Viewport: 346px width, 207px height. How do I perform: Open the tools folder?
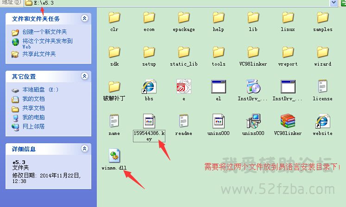pyautogui.click(x=219, y=52)
